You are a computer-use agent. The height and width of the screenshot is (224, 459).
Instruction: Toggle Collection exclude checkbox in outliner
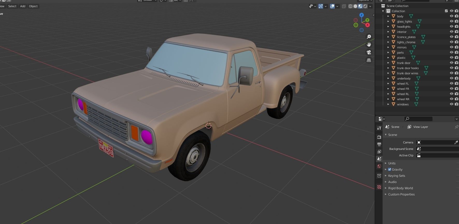446,11
